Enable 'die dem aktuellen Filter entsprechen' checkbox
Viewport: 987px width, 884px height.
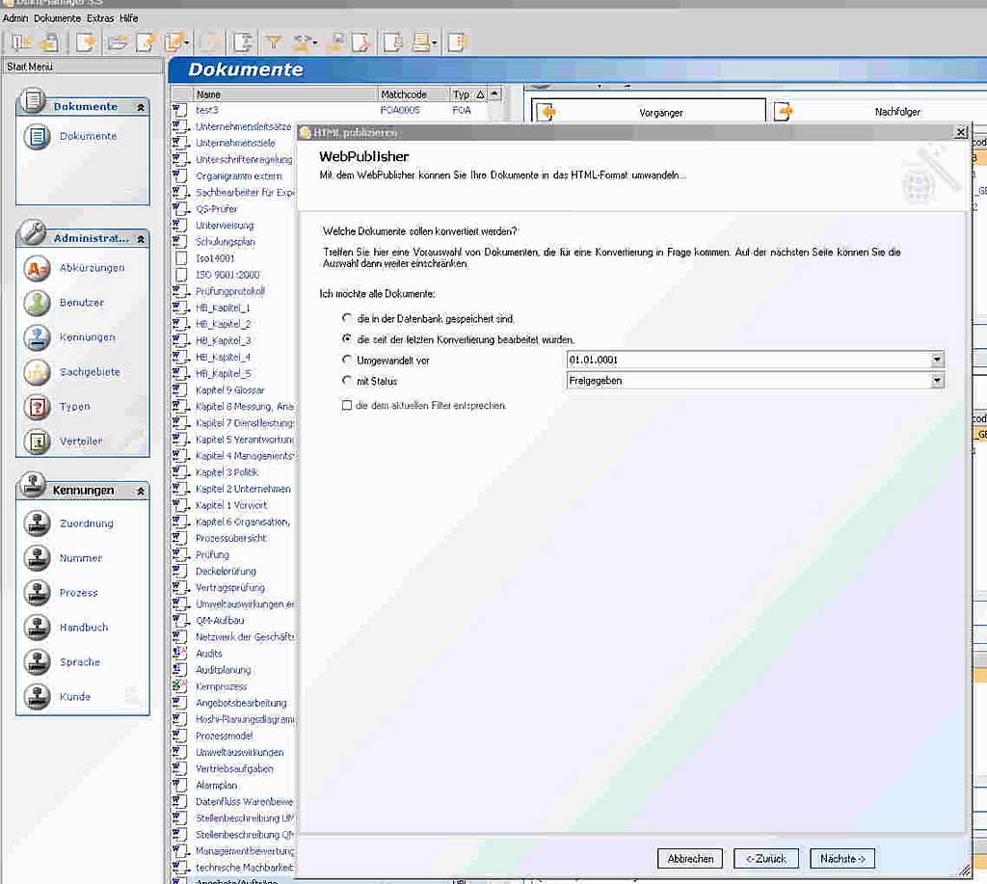point(347,405)
